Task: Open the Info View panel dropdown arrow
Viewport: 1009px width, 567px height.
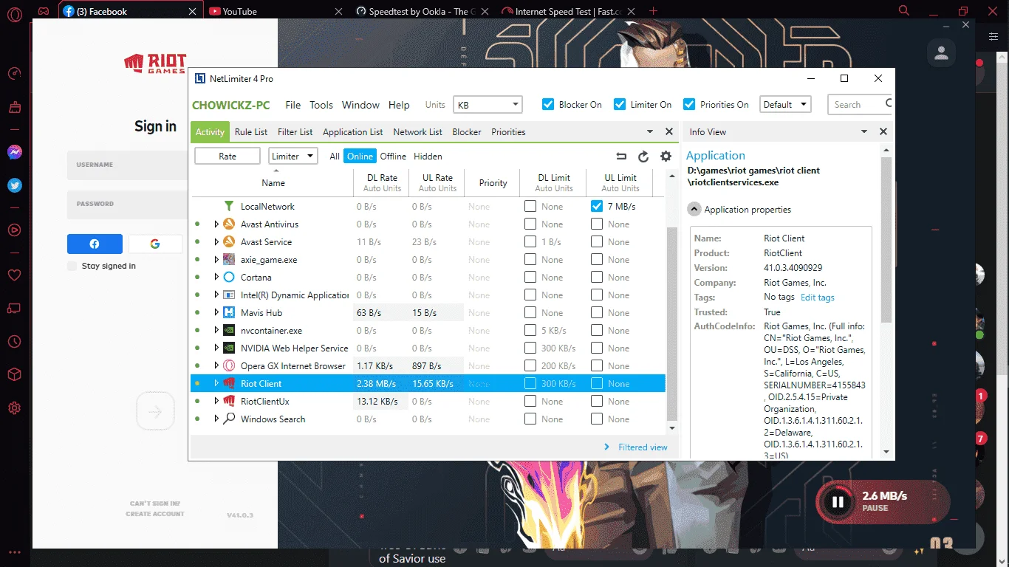Action: 864,131
